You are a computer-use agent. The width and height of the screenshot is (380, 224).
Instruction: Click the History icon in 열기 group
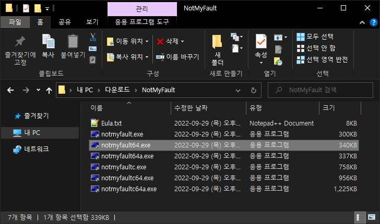pos(278,61)
